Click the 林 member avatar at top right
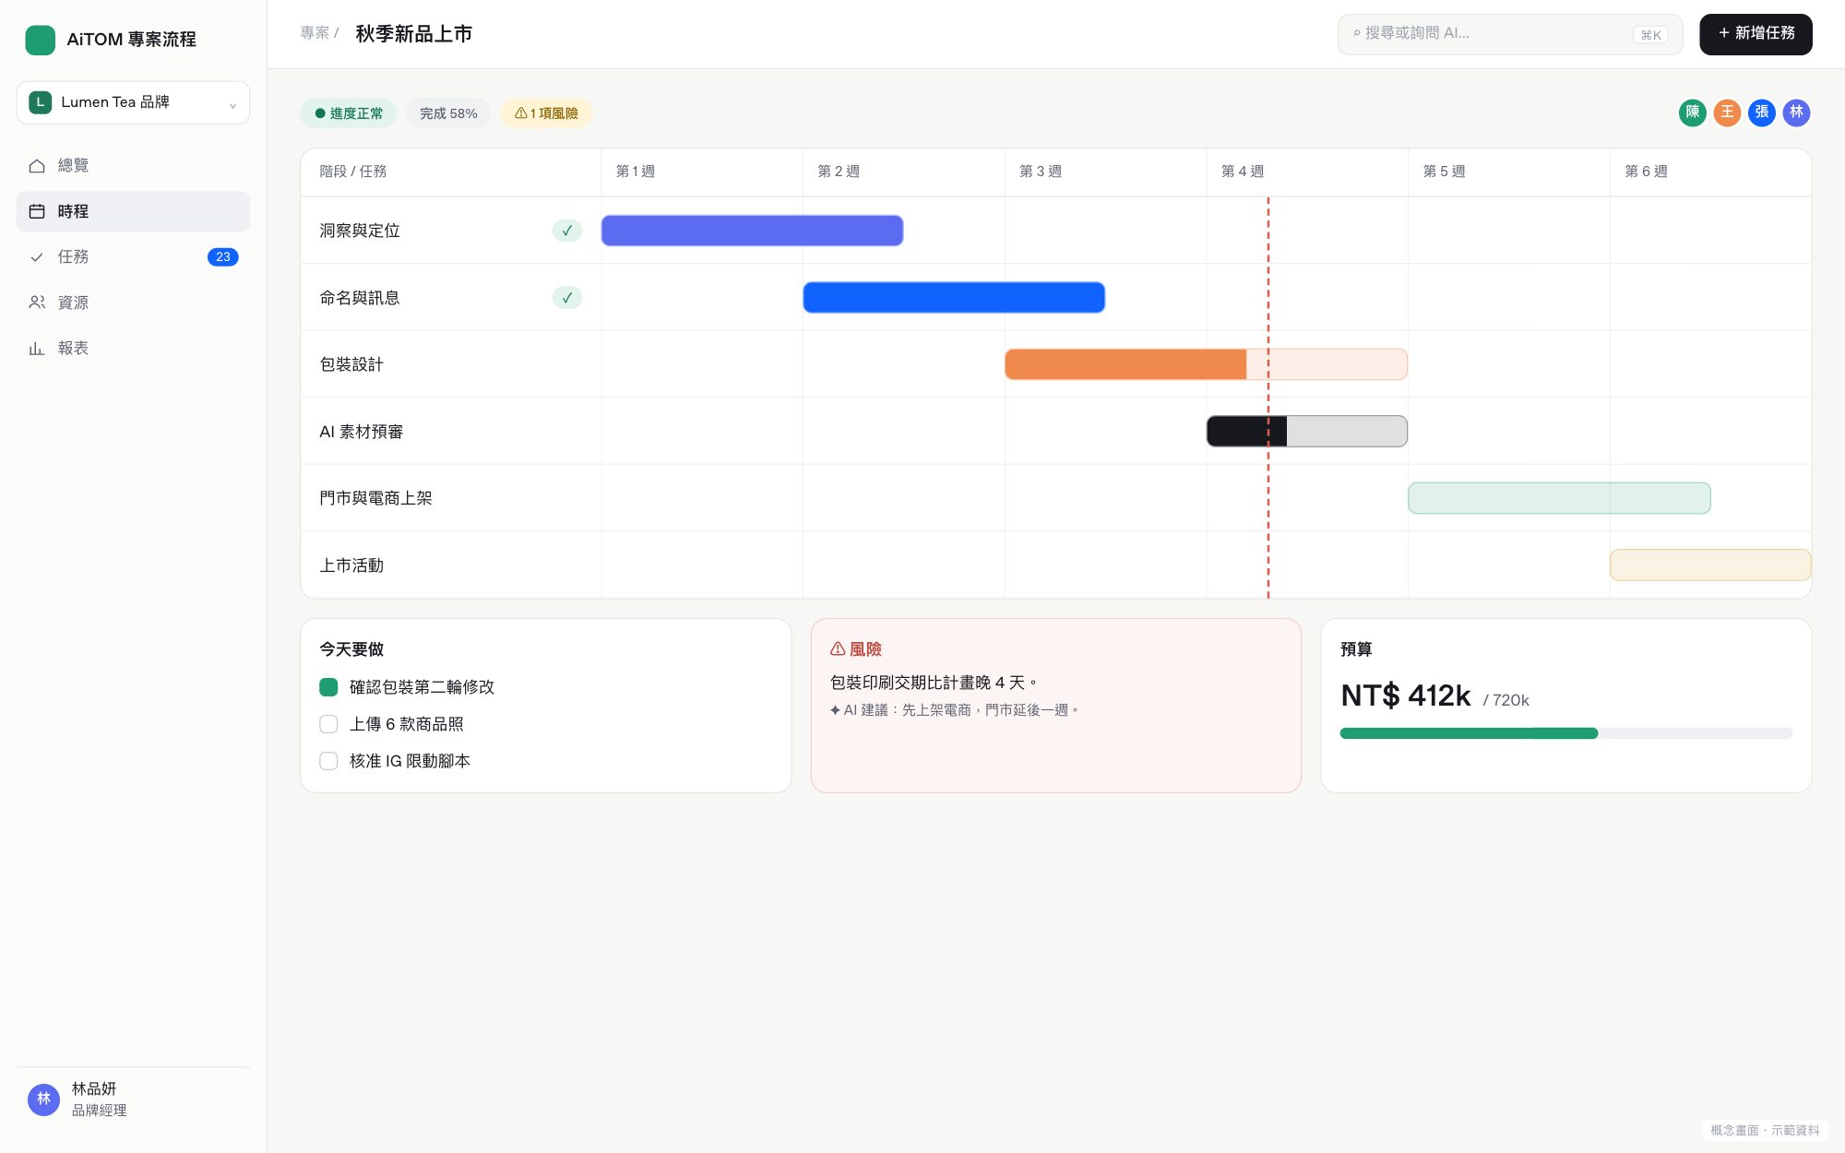This screenshot has height=1153, width=1845. [x=1796, y=113]
